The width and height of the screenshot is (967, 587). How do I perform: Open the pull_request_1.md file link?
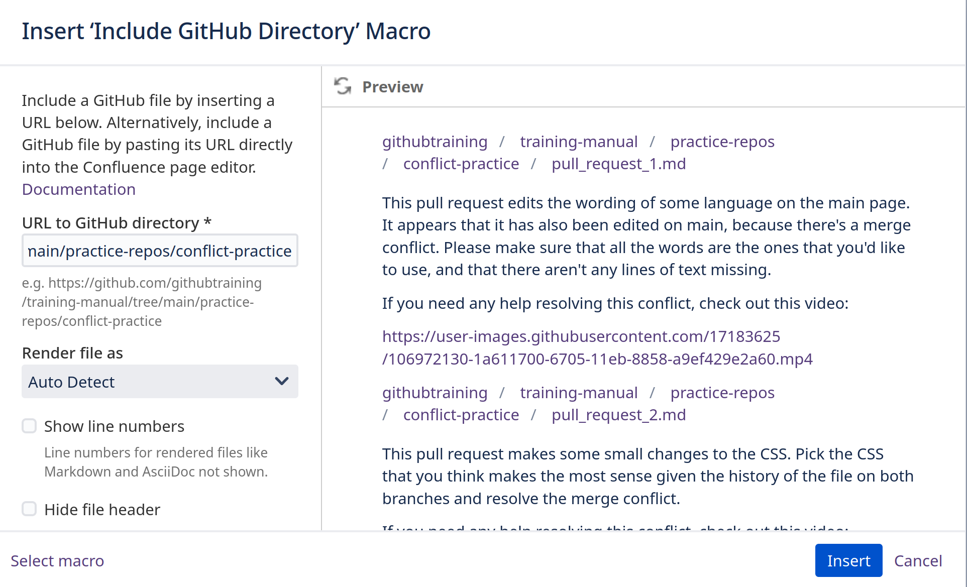618,164
